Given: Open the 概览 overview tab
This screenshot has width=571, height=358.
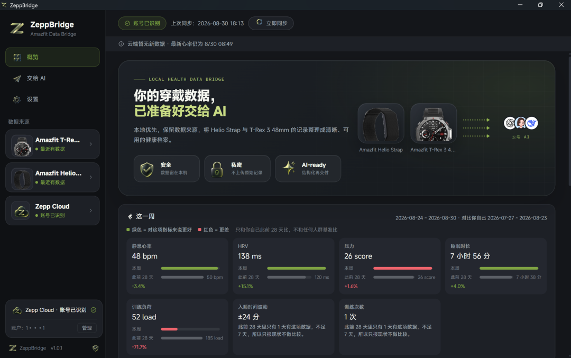Looking at the screenshot, I should [52, 57].
